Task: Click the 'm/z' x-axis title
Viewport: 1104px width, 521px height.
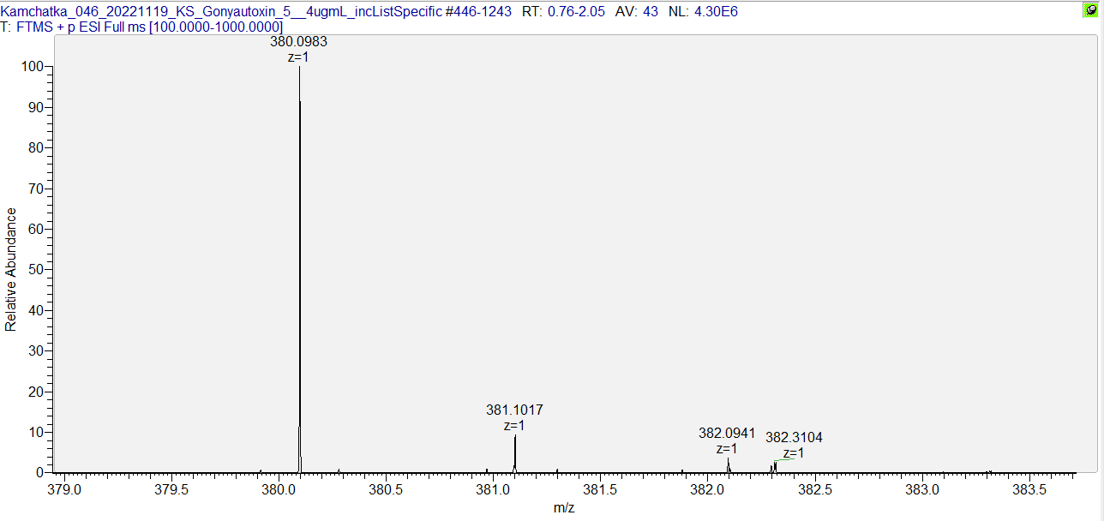Action: pyautogui.click(x=564, y=509)
